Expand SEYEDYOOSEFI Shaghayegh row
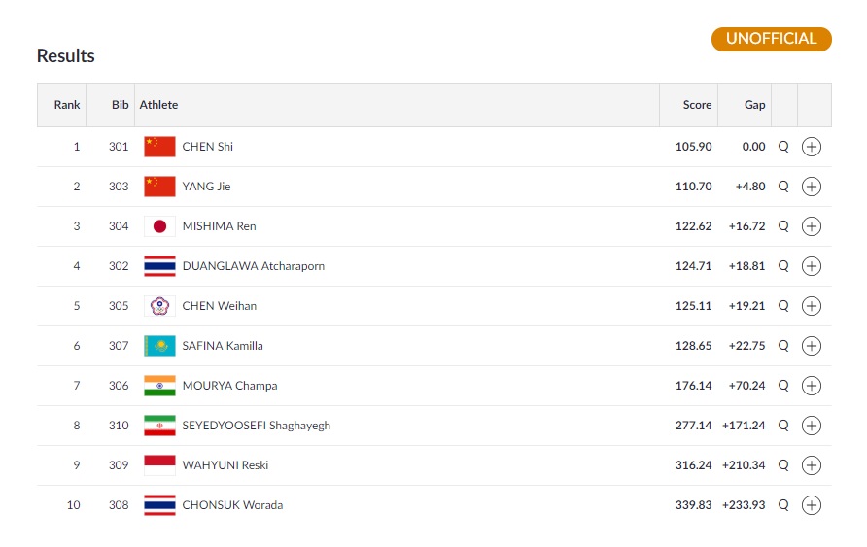The width and height of the screenshot is (867, 547). (x=812, y=425)
